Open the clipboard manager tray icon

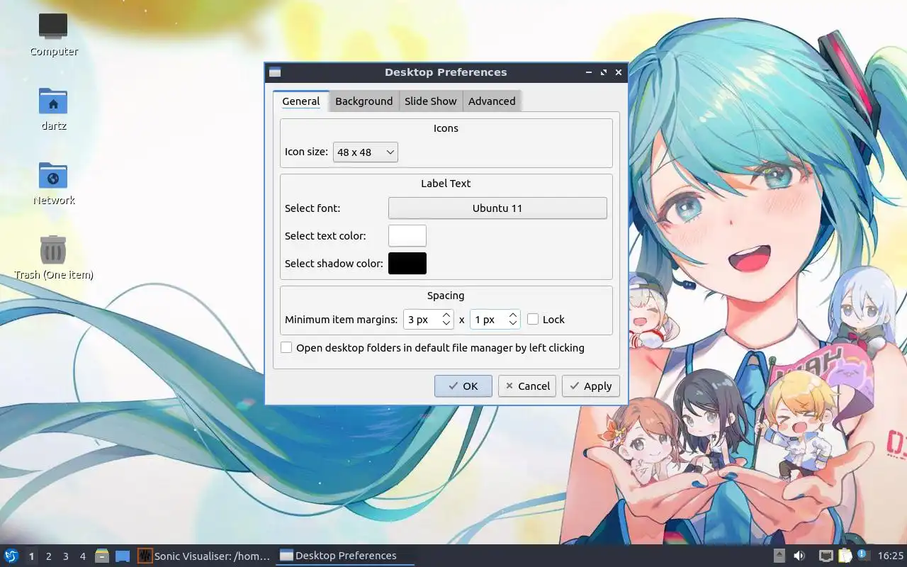(845, 556)
